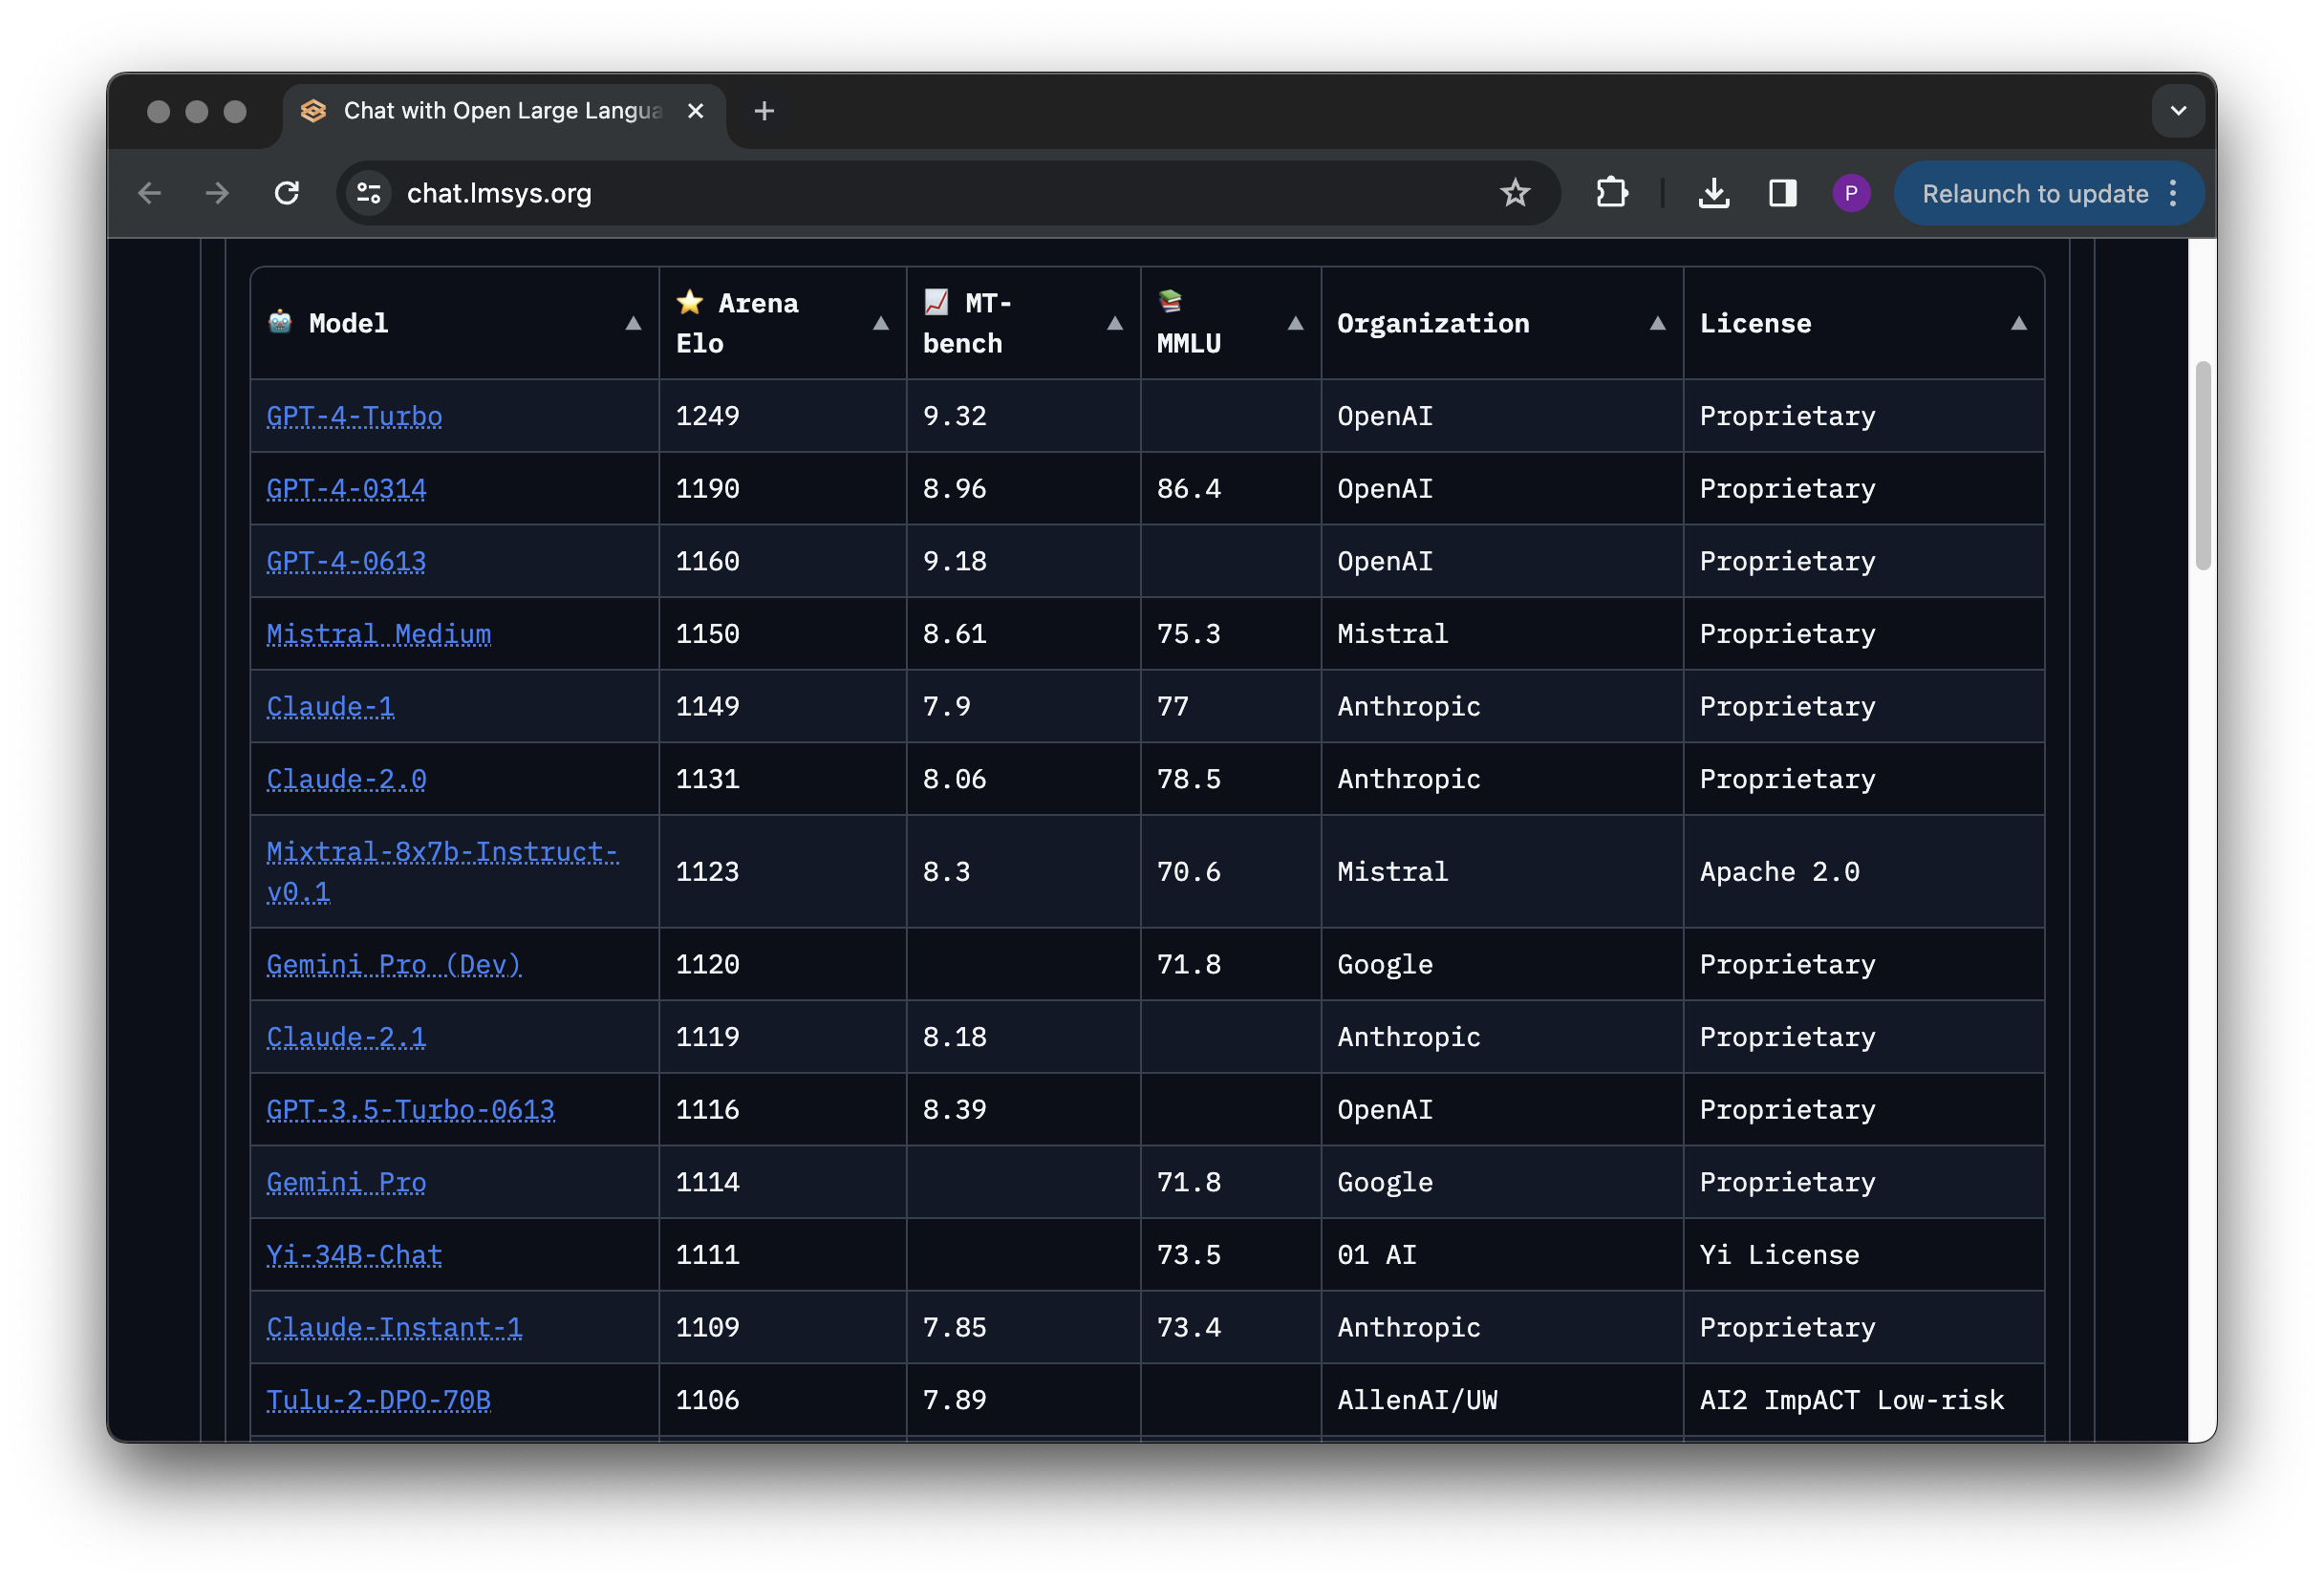
Task: Open the browser extensions puzzle icon
Action: point(1612,193)
